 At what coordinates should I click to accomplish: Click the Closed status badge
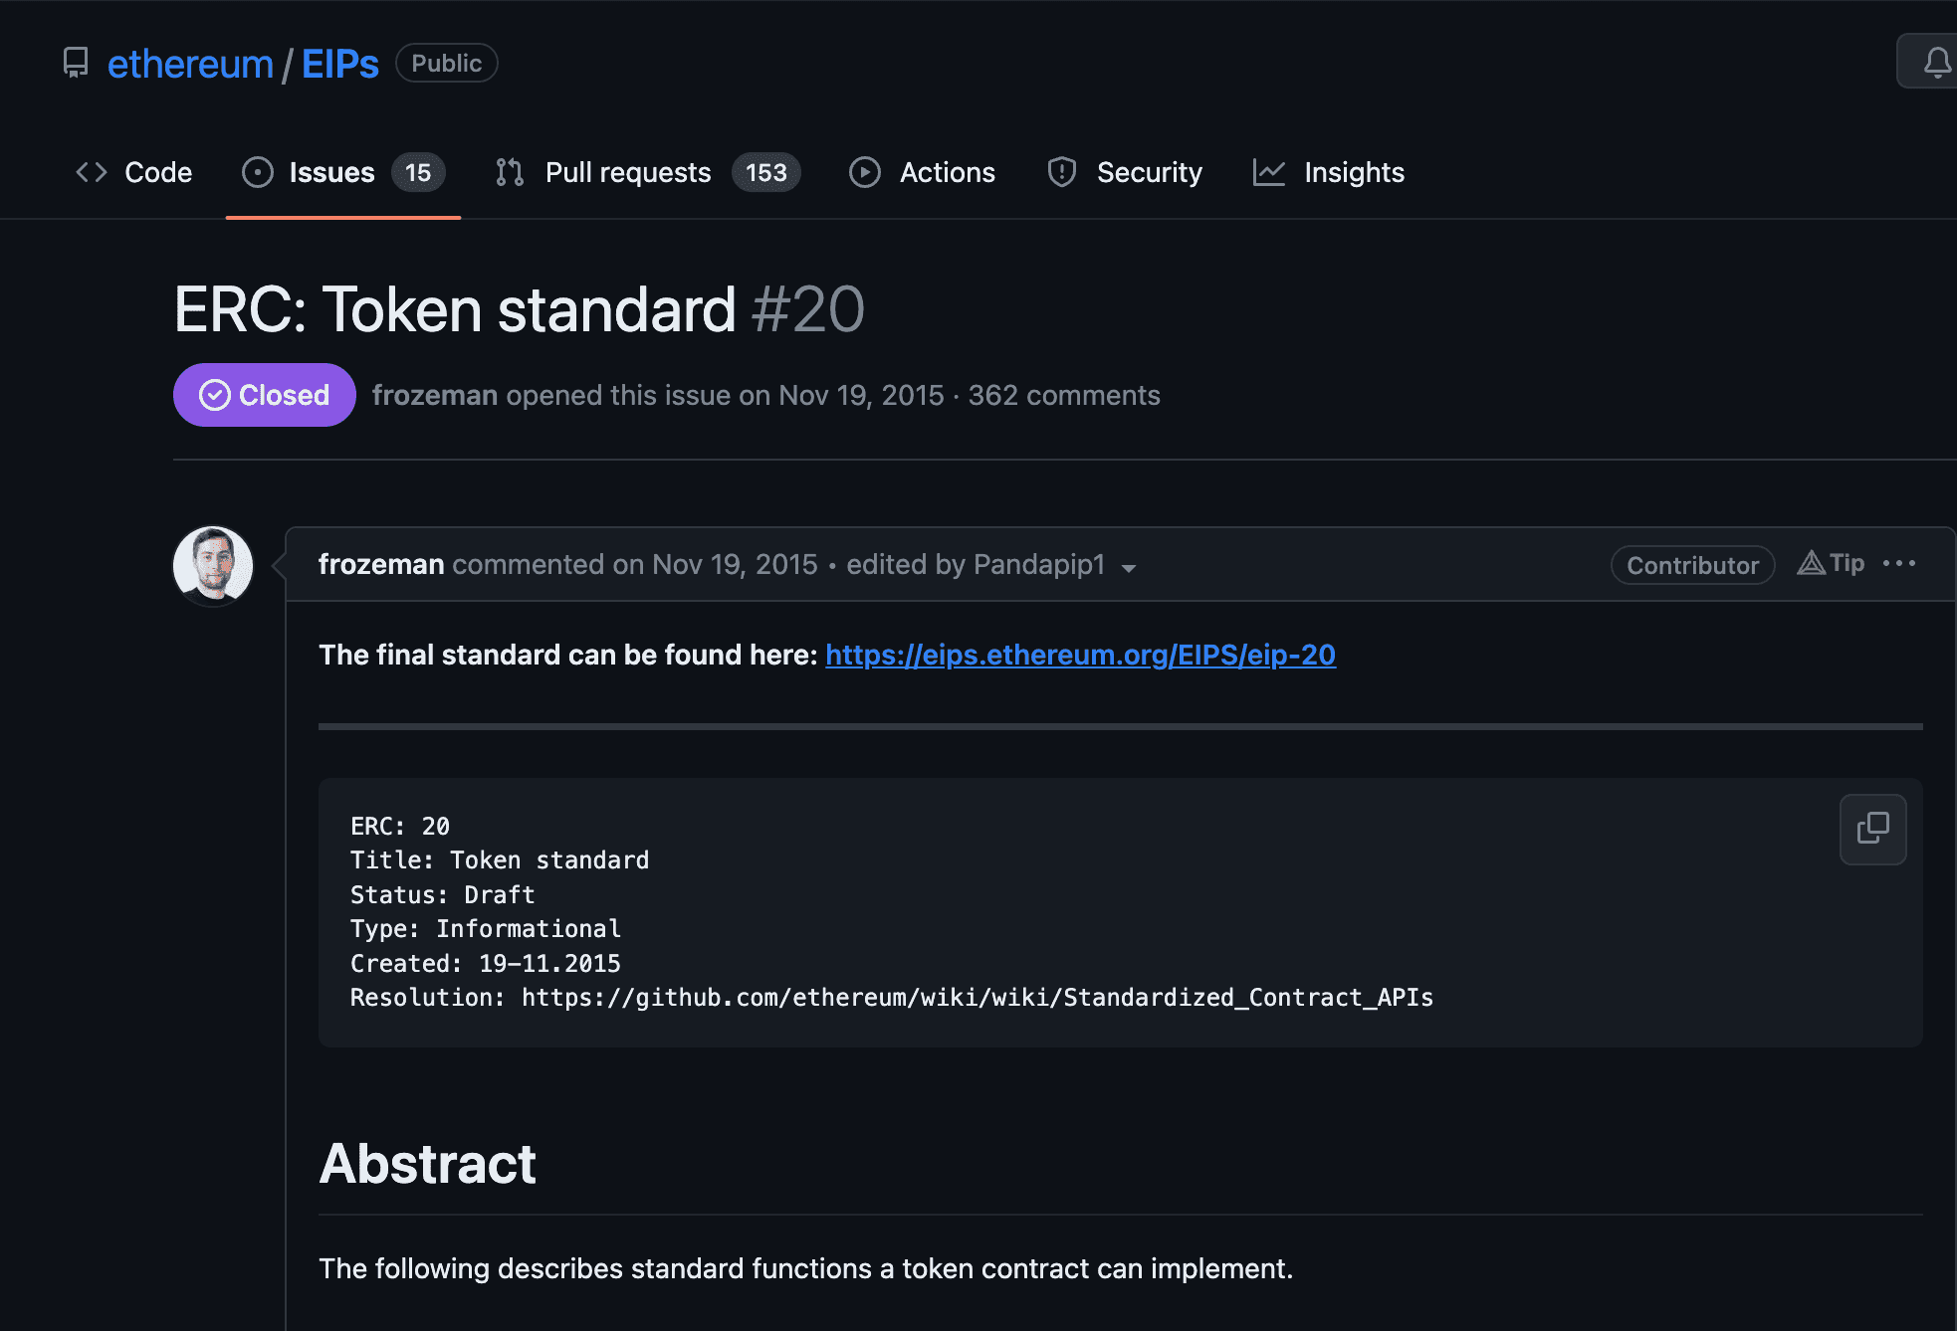pyautogui.click(x=264, y=395)
